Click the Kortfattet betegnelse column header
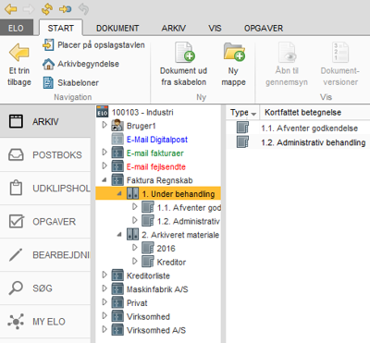This screenshot has width=370, height=343. [302, 113]
